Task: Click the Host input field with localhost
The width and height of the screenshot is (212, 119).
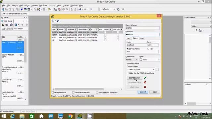Action: pos(136,45)
